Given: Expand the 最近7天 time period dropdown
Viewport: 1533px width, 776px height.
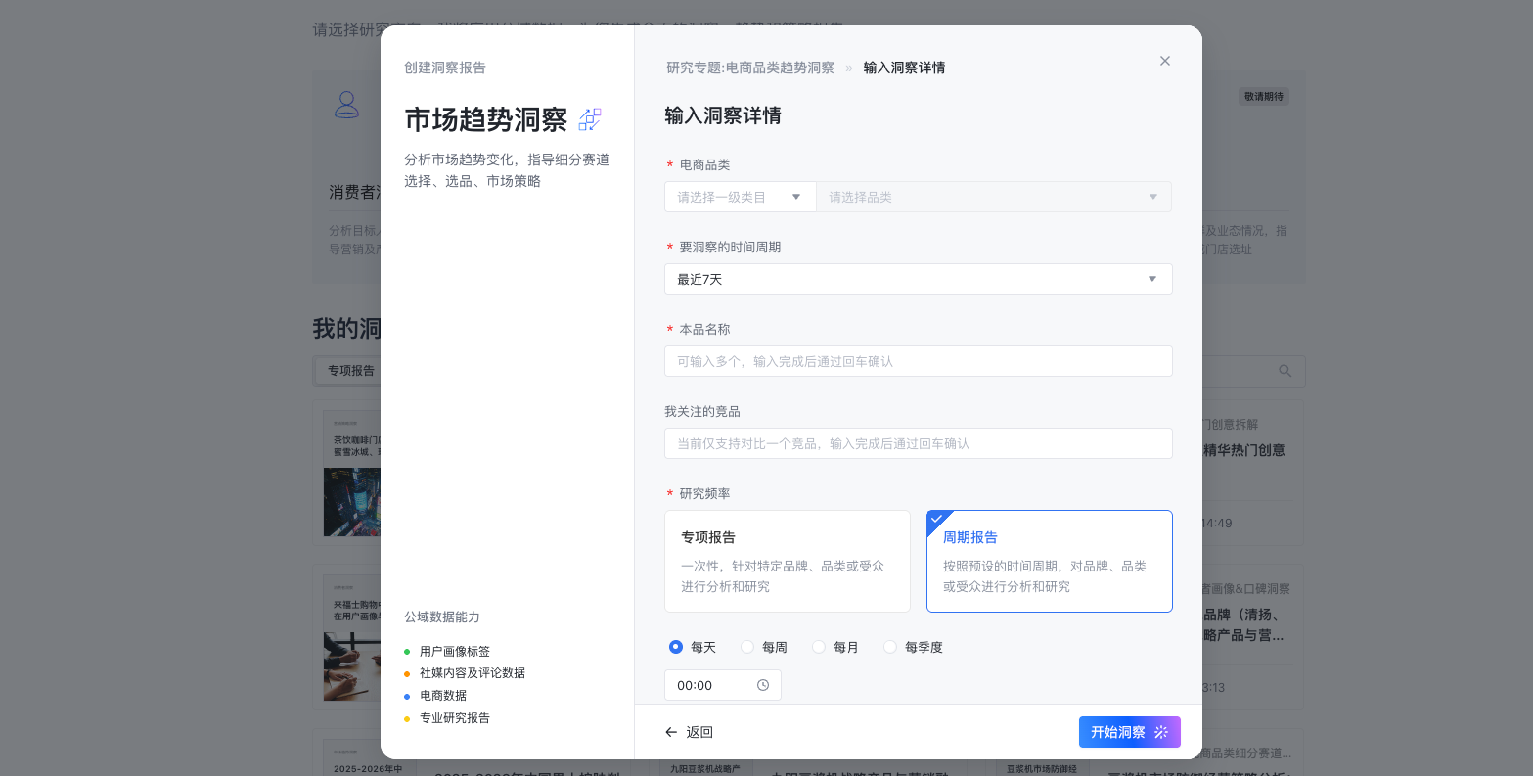Looking at the screenshot, I should click(x=918, y=279).
